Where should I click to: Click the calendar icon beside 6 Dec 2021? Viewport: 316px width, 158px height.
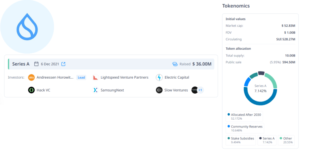point(36,64)
